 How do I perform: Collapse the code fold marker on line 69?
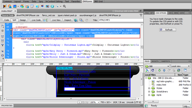tap(11, 30)
